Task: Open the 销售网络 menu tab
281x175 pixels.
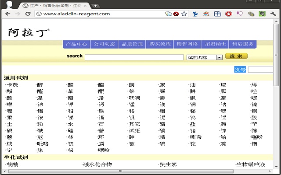Action: [187, 44]
